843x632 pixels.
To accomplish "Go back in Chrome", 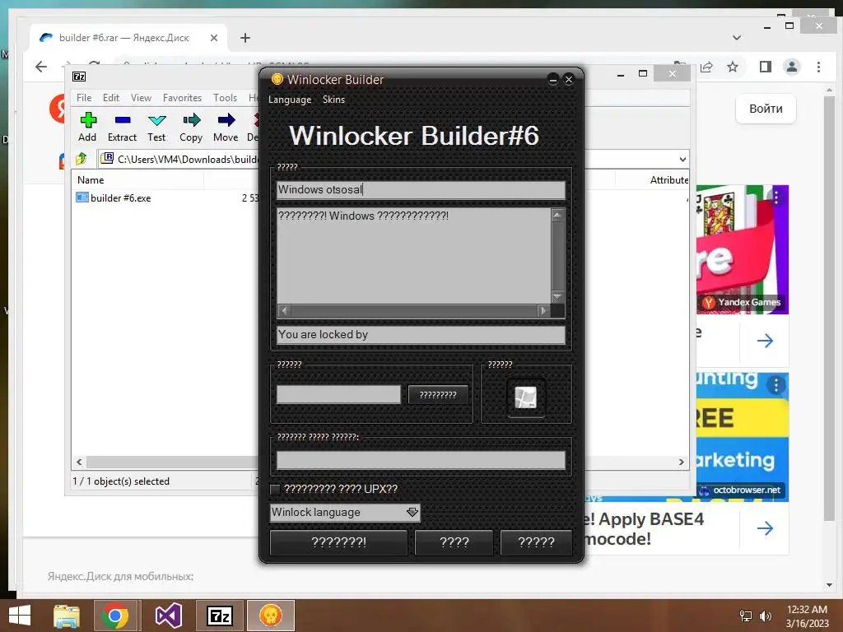I will pyautogui.click(x=41, y=67).
